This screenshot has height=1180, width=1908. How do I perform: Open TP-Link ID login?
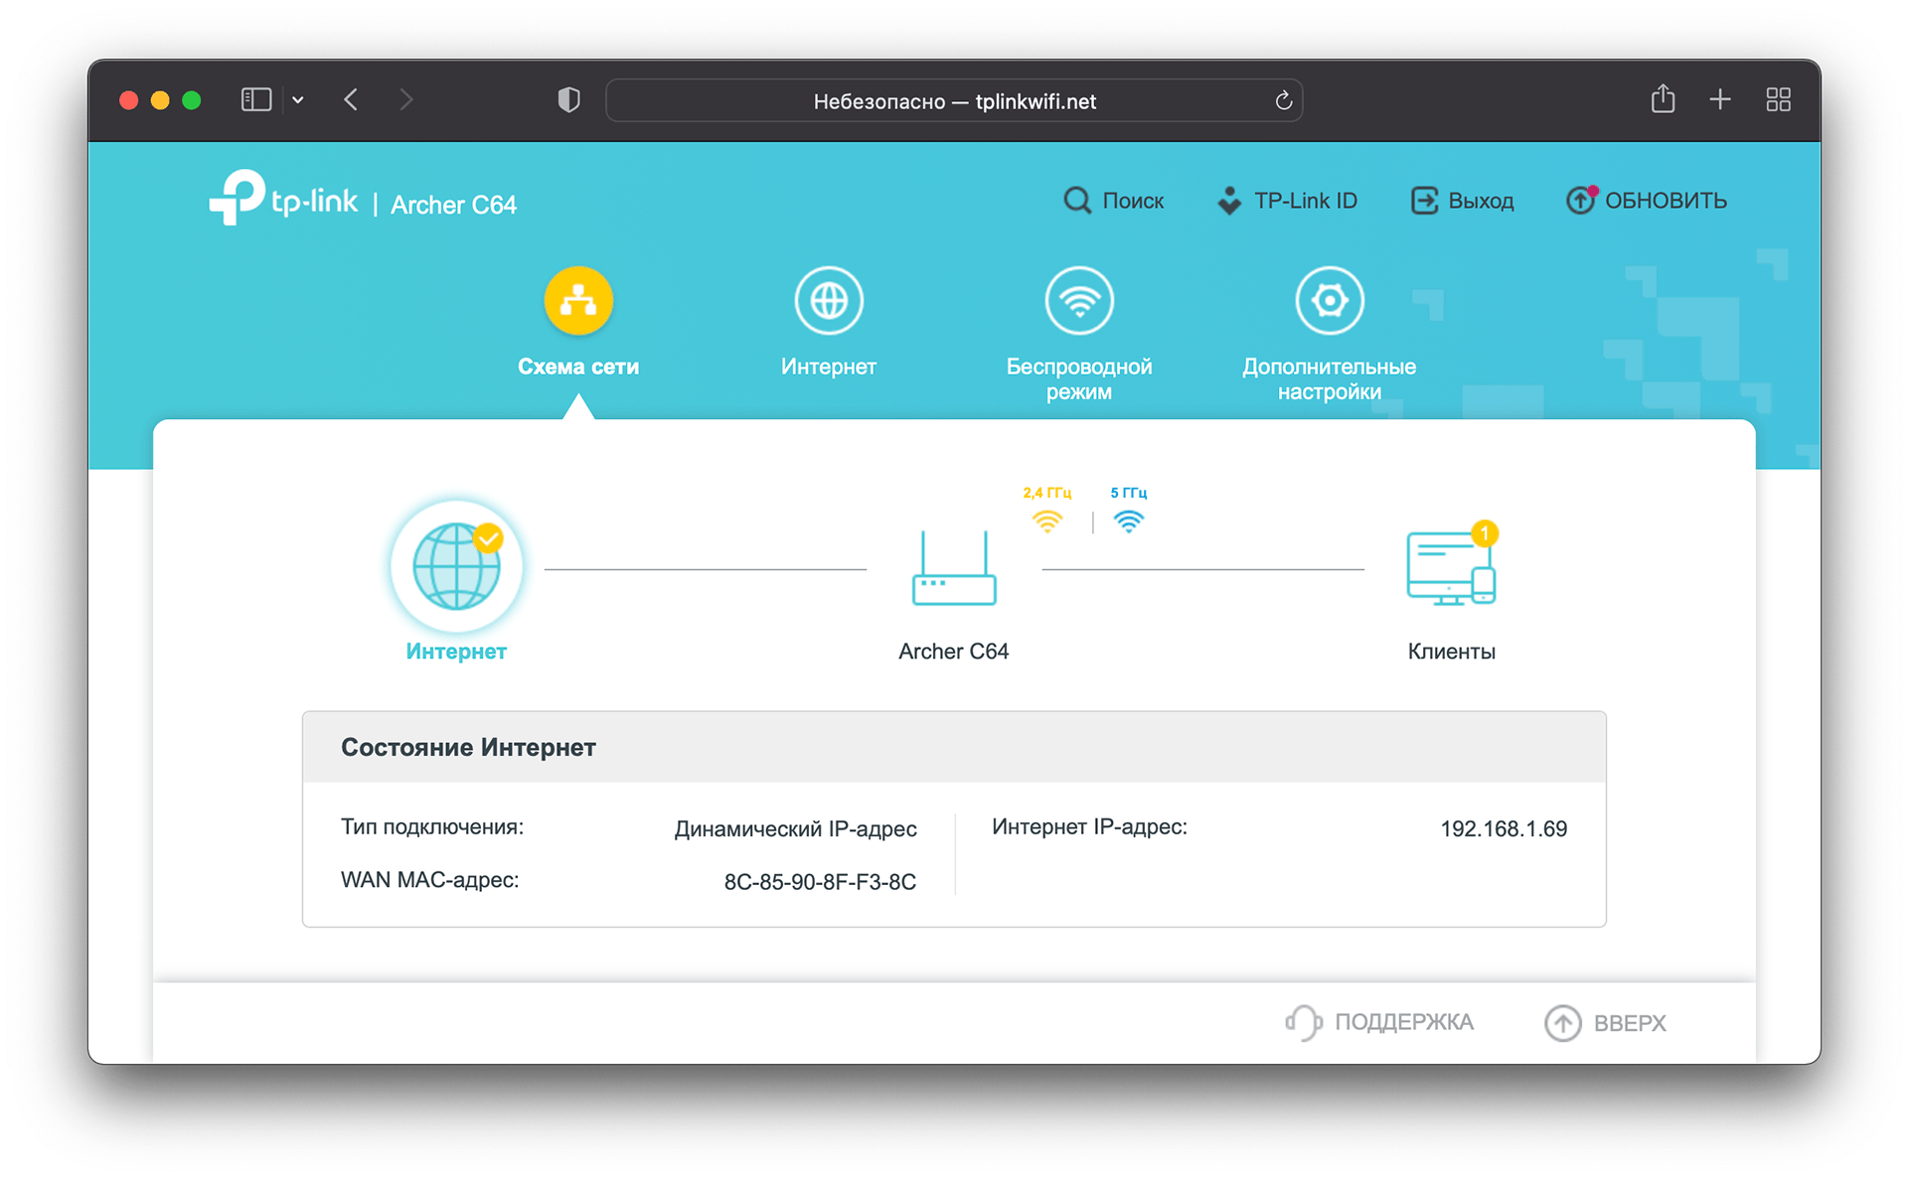coord(1288,201)
